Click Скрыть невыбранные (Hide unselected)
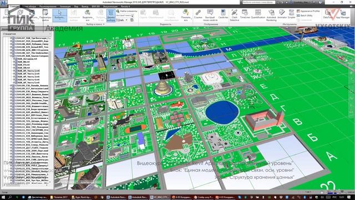The height and width of the screenshot is (200, 355). click(171, 15)
